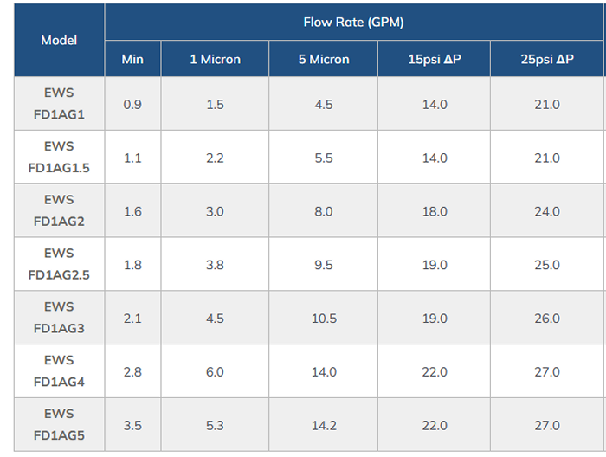Screen dimensions: 606x457
Task: Select the EWS FD1AG3 model cell
Action: pyautogui.click(x=59, y=319)
